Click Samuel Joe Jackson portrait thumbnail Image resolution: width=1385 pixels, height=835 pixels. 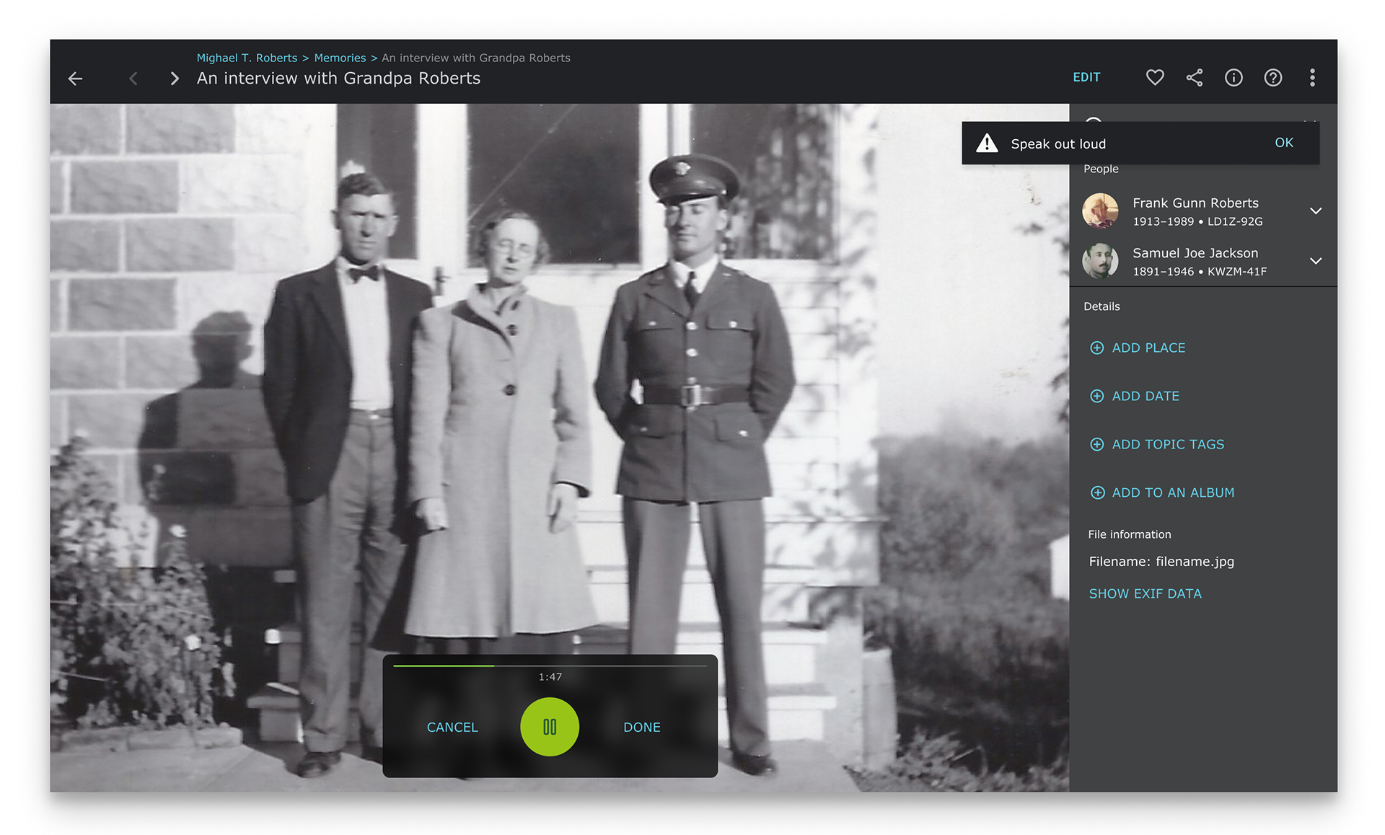tap(1100, 261)
